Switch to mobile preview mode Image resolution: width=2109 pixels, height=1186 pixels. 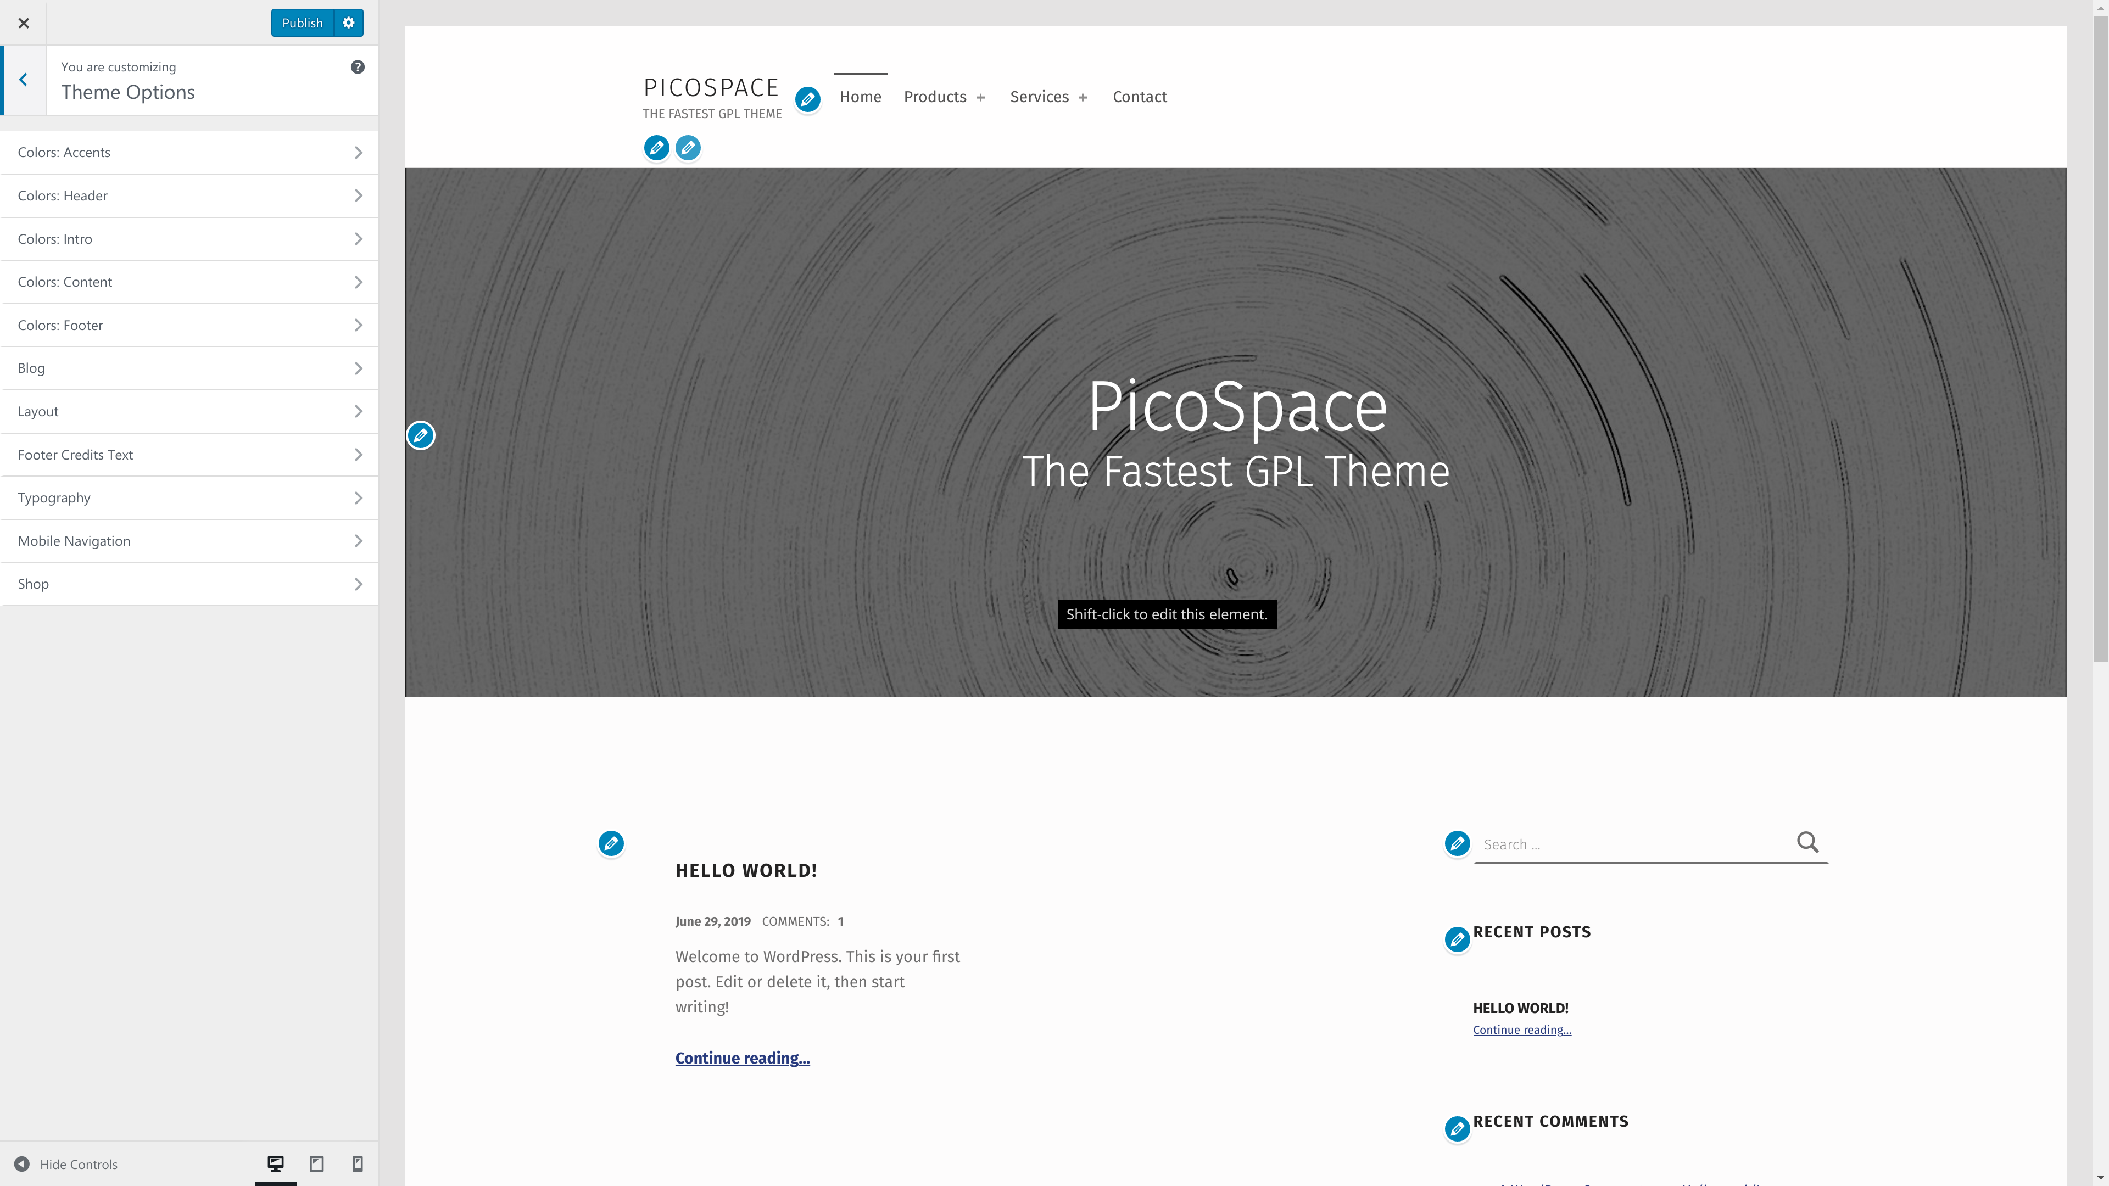click(358, 1164)
